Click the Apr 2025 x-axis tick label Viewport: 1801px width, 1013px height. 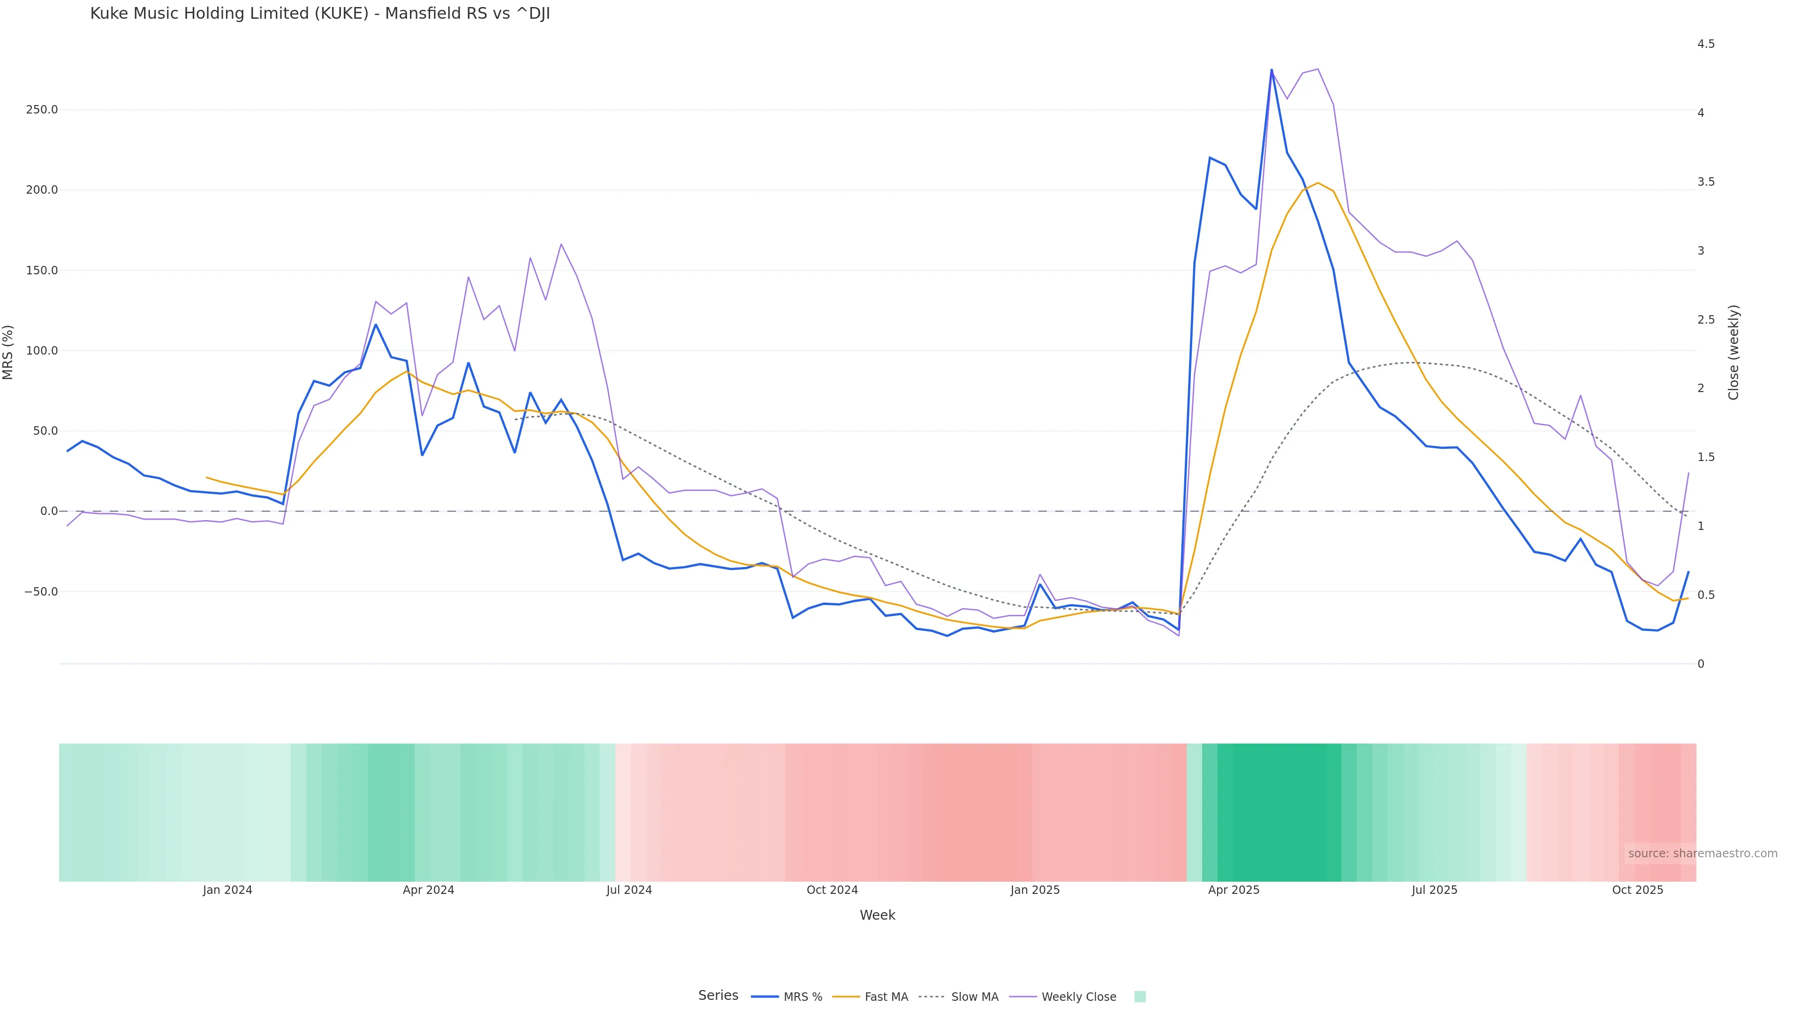tap(1233, 890)
